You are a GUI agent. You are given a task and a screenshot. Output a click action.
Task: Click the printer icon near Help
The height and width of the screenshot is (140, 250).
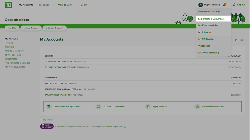click(x=236, y=40)
